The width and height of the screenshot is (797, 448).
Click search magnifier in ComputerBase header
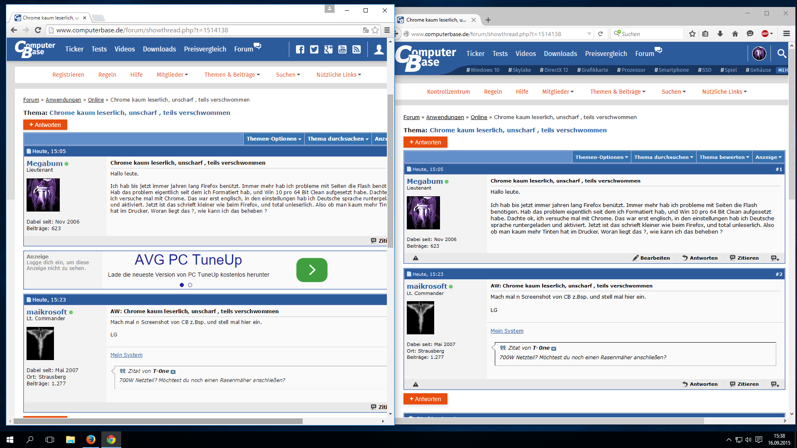pyautogui.click(x=782, y=54)
